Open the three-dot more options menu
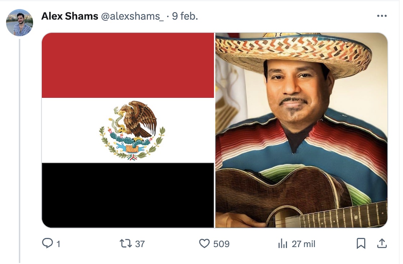Screen dimensions: 403x264 click(382, 16)
